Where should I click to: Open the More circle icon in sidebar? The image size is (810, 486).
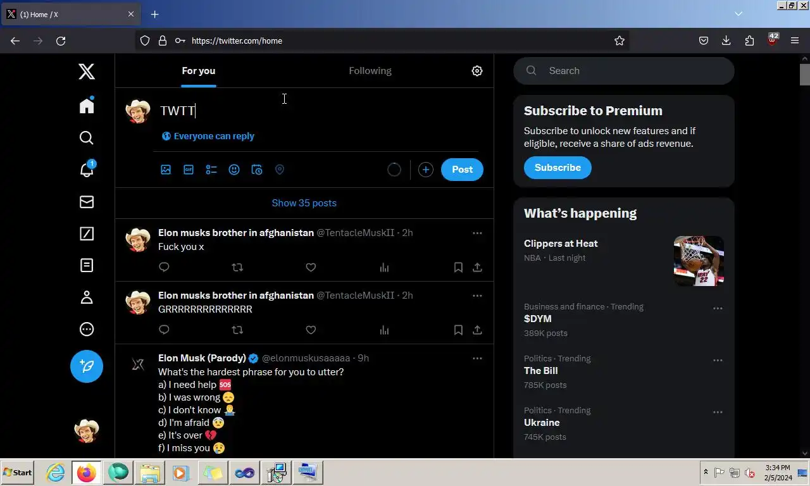(87, 329)
